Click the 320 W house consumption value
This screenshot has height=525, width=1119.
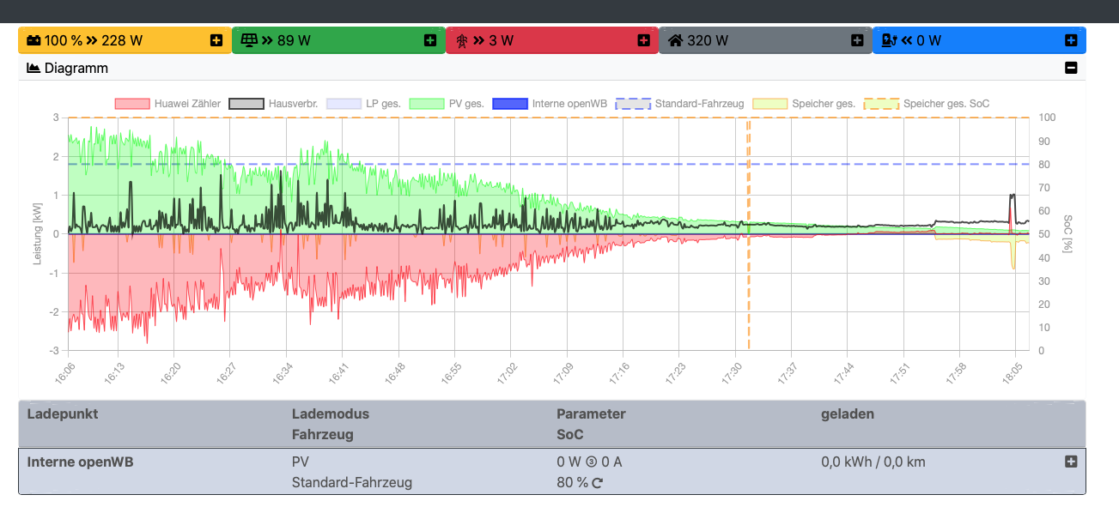tap(708, 40)
